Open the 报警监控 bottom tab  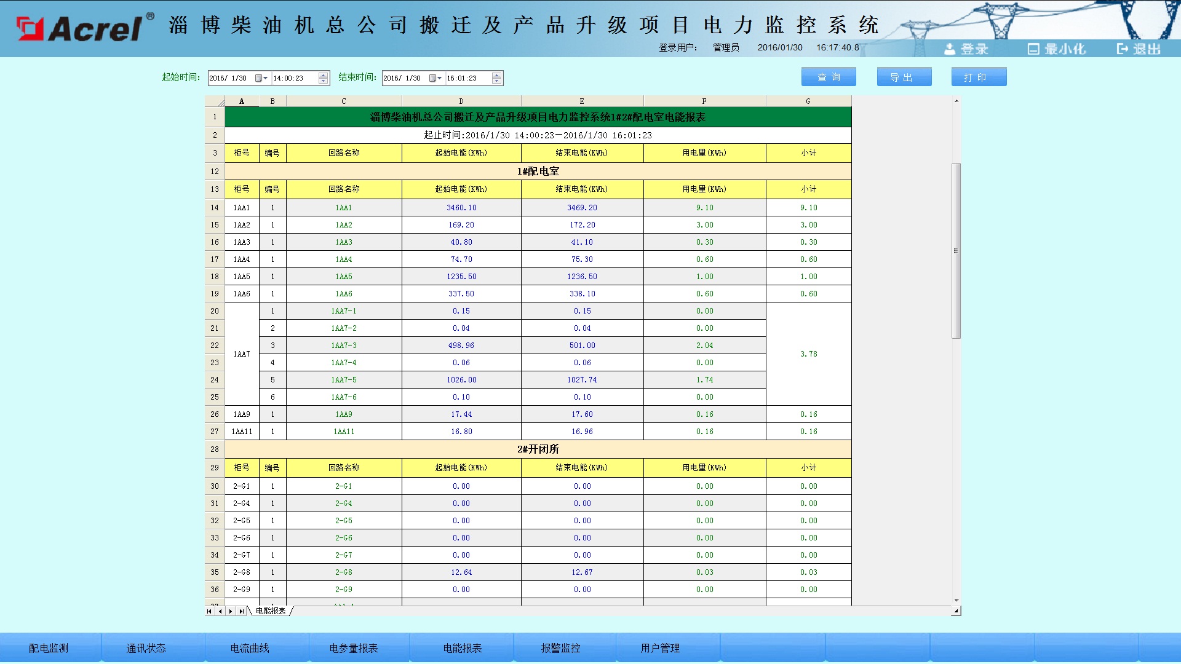(560, 648)
